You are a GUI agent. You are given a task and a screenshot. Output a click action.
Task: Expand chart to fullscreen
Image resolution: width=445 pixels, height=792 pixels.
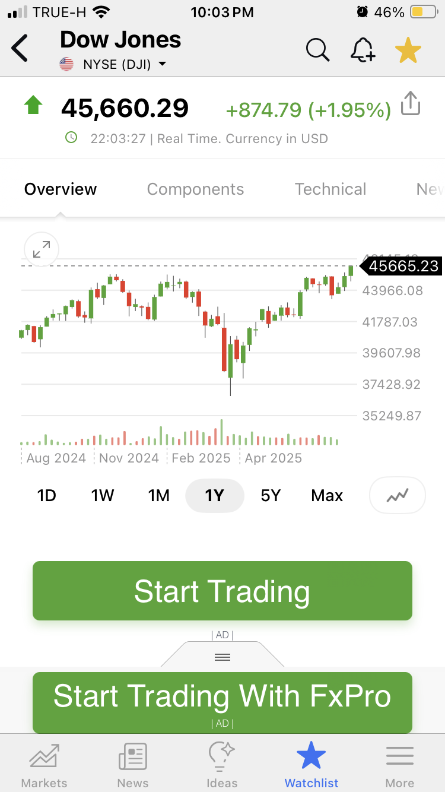point(41,250)
